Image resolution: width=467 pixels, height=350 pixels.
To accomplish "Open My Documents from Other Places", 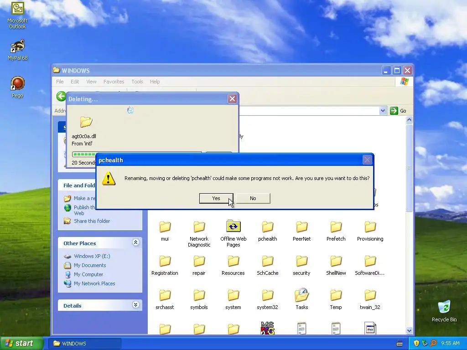I will 90,265.
